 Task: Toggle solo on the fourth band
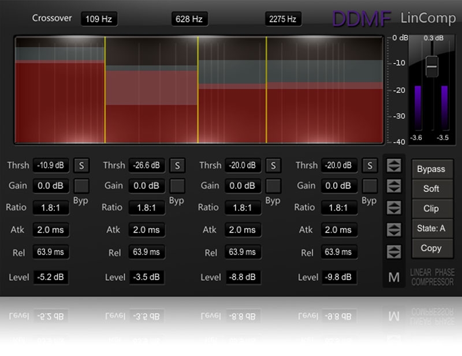370,166
